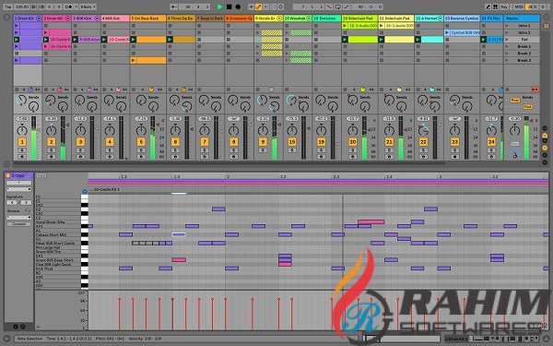This screenshot has width=553, height=346.
Task: Expand the 9 Vocals Gr group fold arrow
Action: 279,18
